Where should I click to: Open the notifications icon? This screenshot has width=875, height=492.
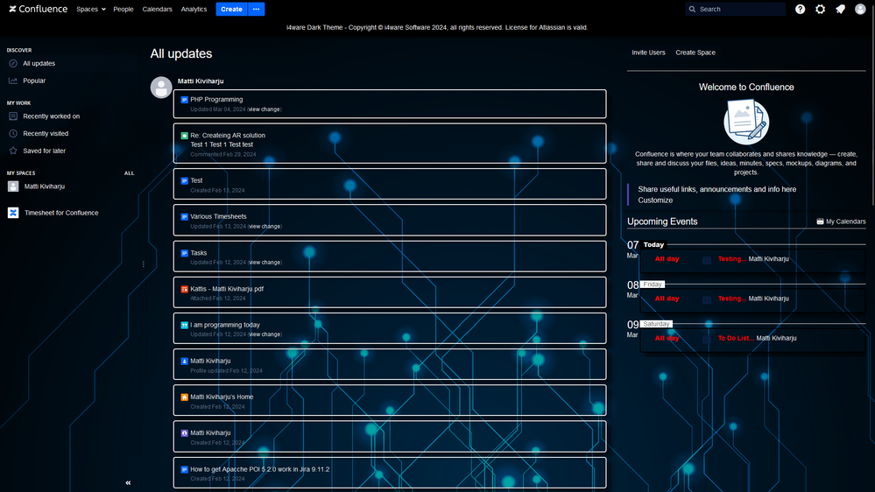click(x=840, y=9)
